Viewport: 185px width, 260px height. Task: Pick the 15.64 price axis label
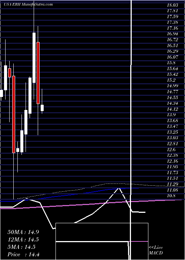point(173,69)
